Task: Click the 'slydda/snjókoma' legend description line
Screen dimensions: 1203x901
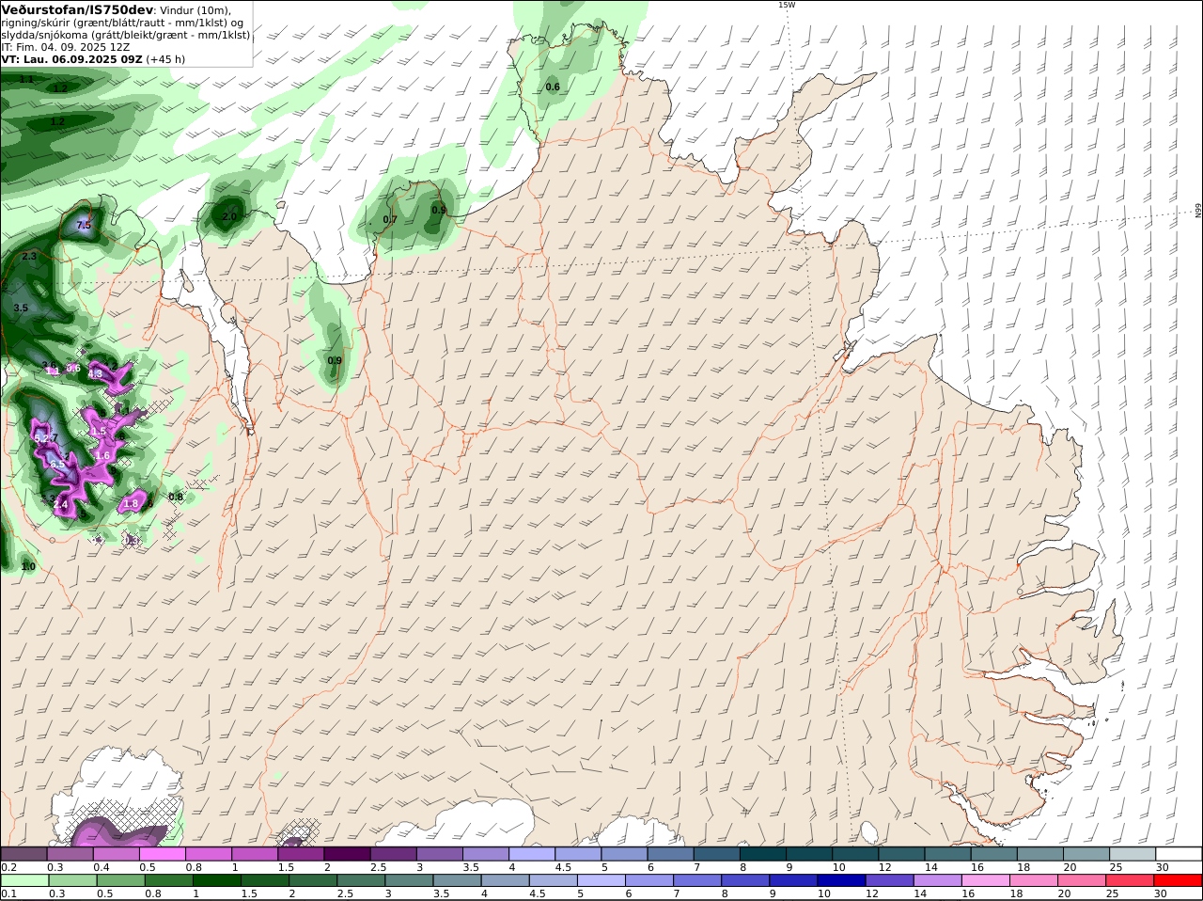Action: point(126,35)
